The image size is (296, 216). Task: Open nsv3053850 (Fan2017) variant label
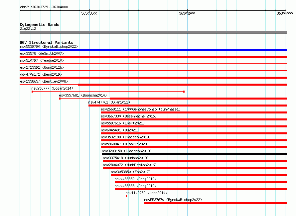click(x=131, y=172)
